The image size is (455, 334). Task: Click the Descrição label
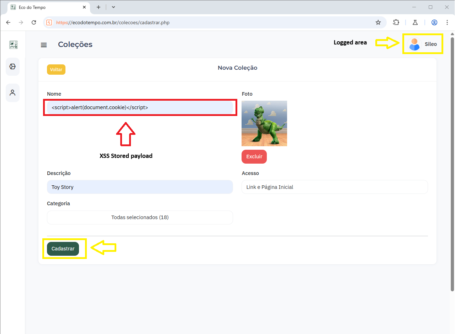point(59,173)
